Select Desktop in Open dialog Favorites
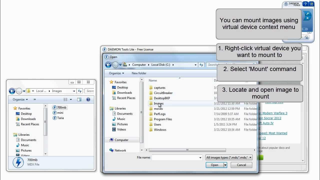 [122, 87]
